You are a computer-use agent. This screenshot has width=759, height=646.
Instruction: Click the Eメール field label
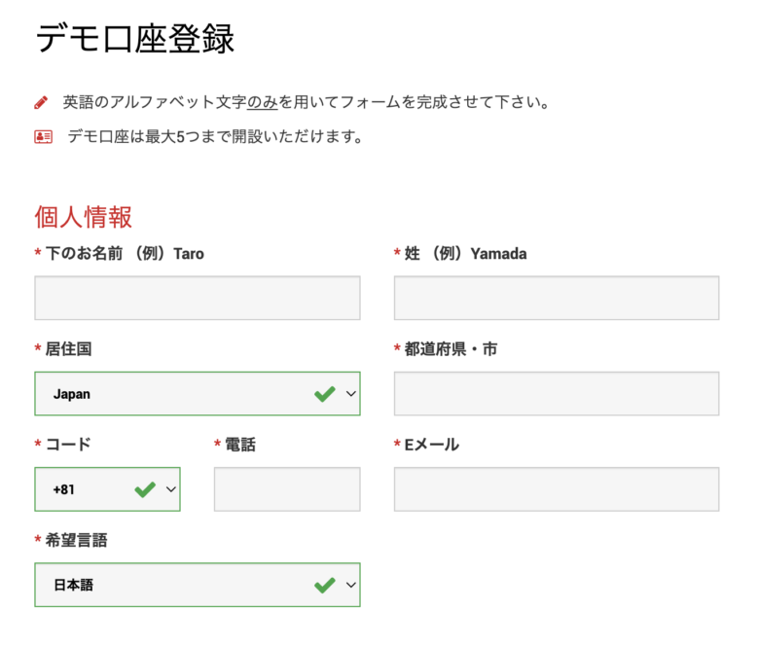click(432, 445)
